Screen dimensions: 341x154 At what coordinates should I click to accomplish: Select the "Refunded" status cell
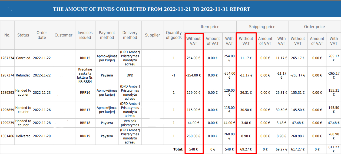(23, 75)
